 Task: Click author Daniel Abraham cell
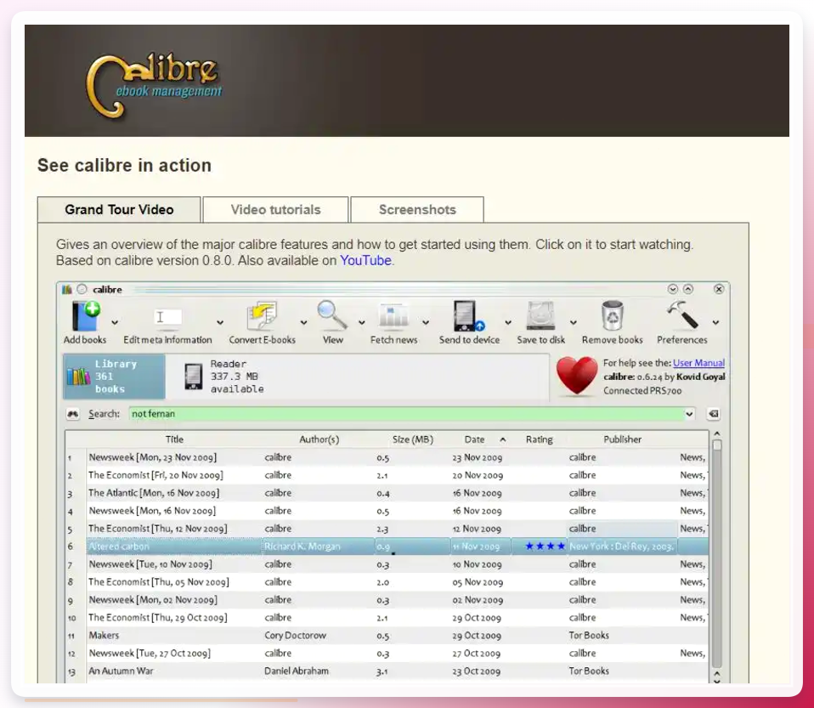pos(297,671)
